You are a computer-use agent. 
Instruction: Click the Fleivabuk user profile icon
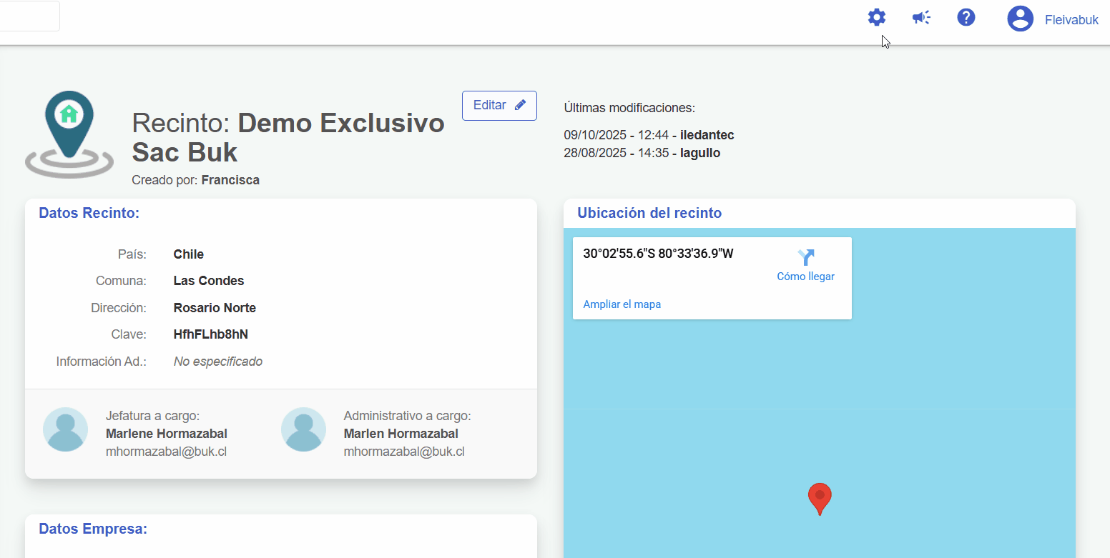[1020, 19]
